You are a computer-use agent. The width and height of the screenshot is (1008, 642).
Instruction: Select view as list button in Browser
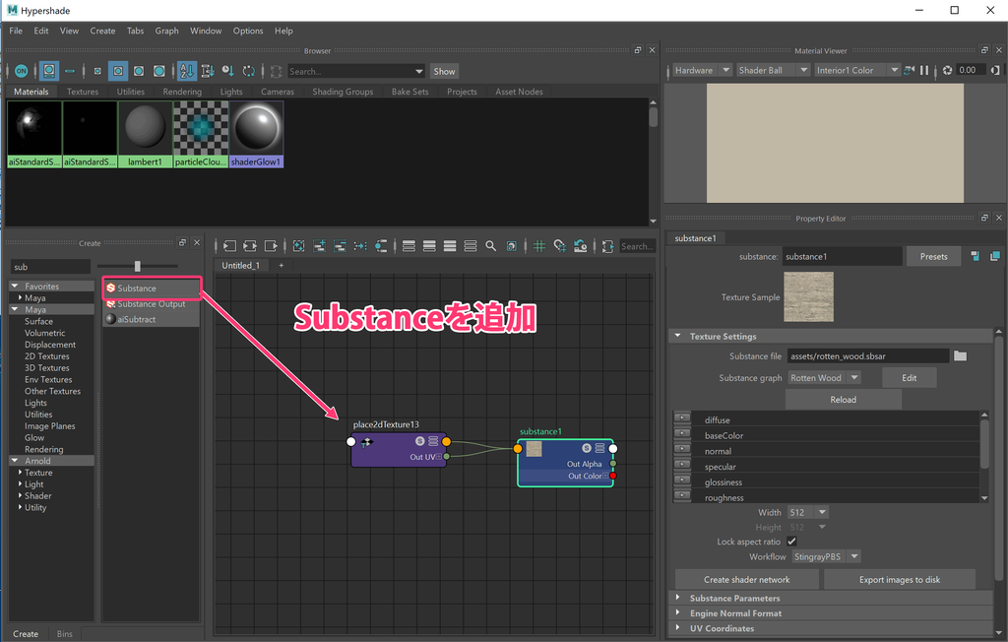click(x=70, y=71)
